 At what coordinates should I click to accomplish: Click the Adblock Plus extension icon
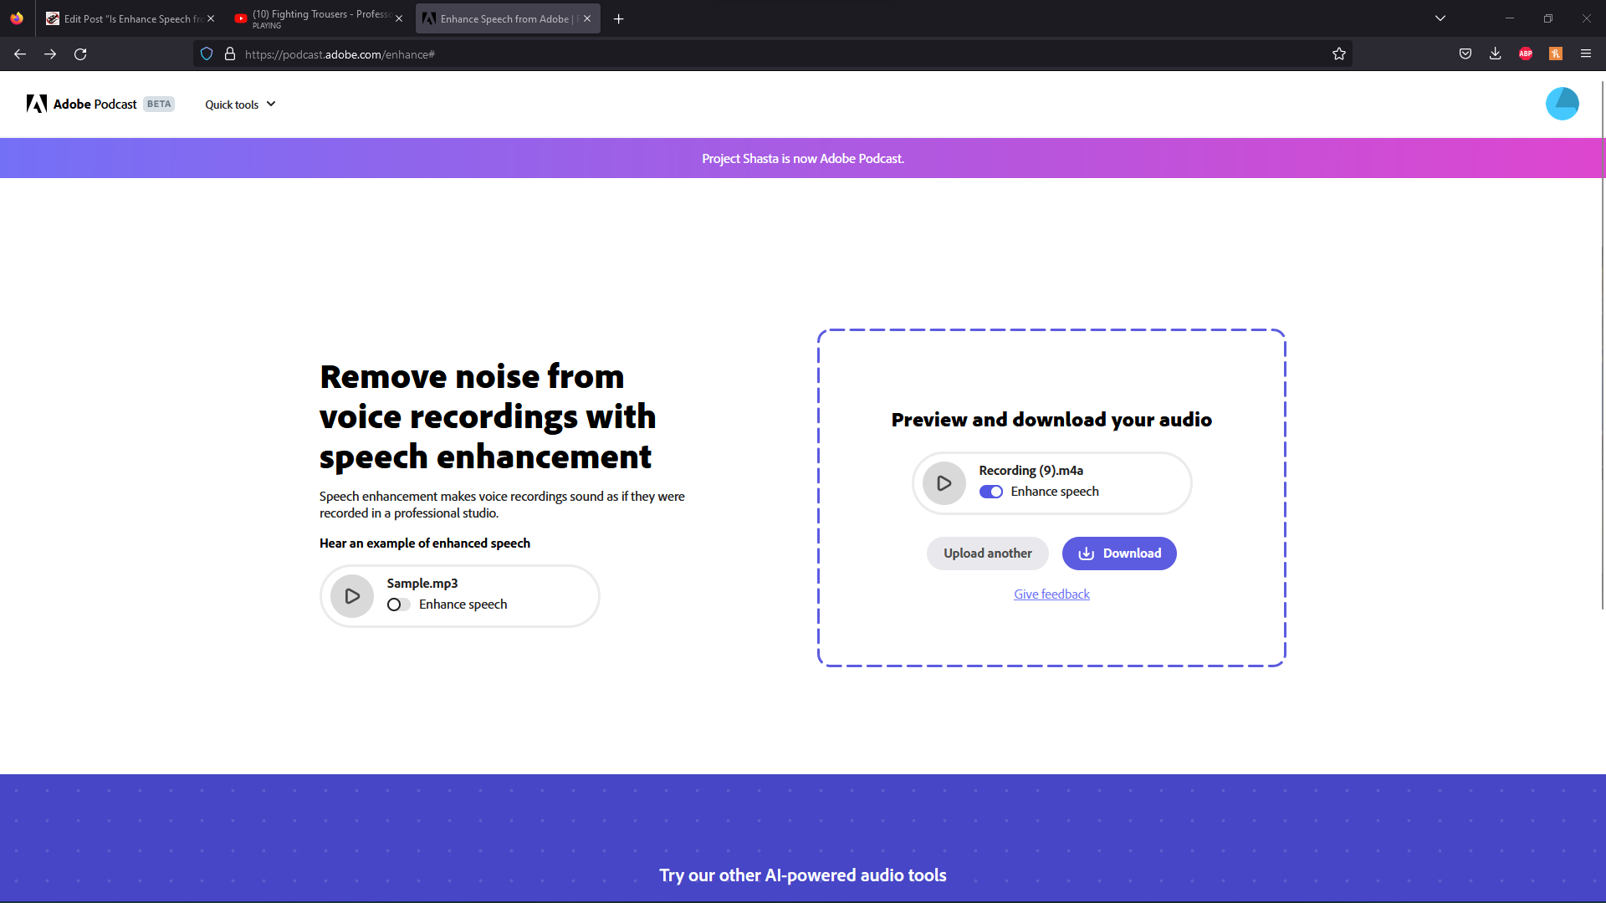[x=1525, y=54]
